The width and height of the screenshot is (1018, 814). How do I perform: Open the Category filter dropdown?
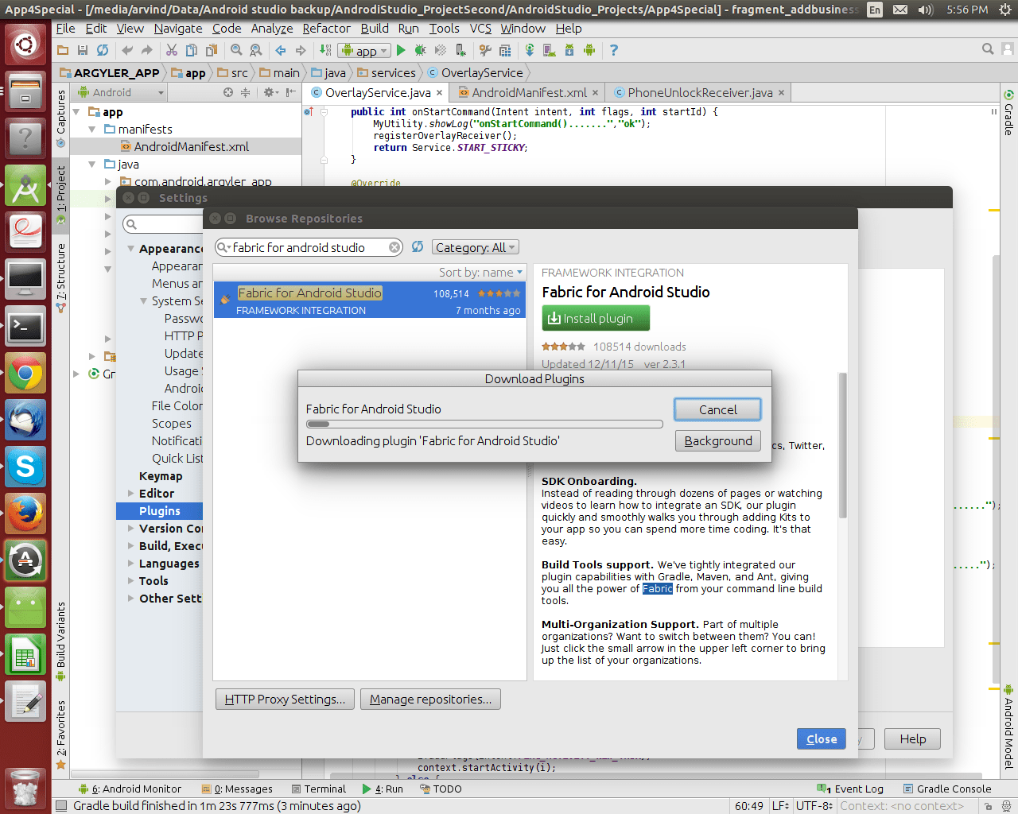pos(475,247)
